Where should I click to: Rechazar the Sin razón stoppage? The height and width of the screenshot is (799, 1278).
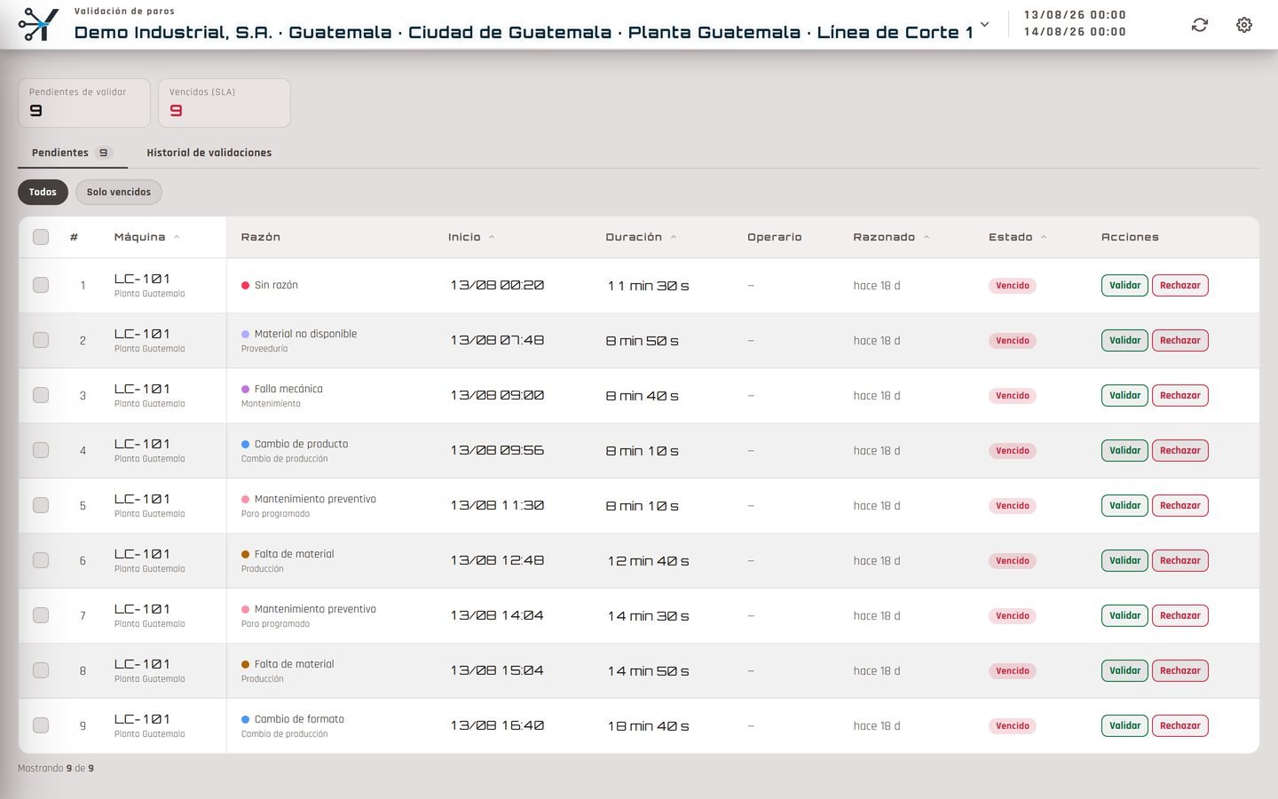point(1179,285)
